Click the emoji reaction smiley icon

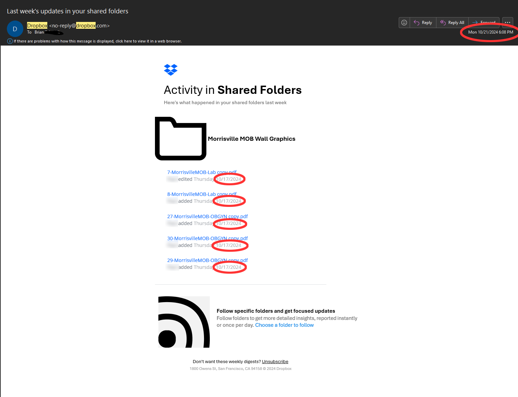404,23
